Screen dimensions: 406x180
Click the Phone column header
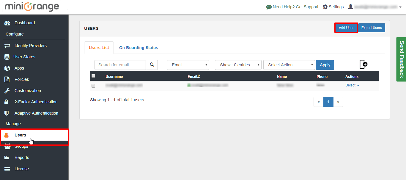pyautogui.click(x=322, y=76)
